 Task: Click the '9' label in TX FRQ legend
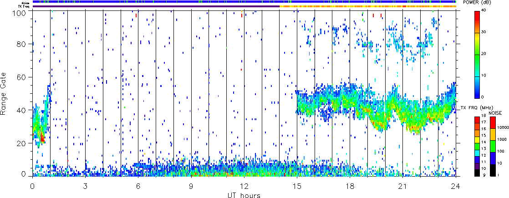pyautogui.click(x=484, y=175)
